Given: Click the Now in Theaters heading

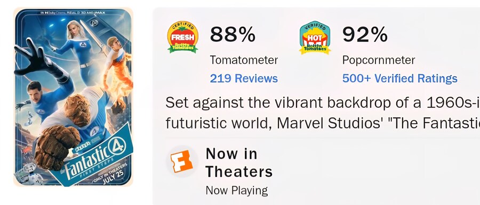Looking at the screenshot, I should point(239,163).
